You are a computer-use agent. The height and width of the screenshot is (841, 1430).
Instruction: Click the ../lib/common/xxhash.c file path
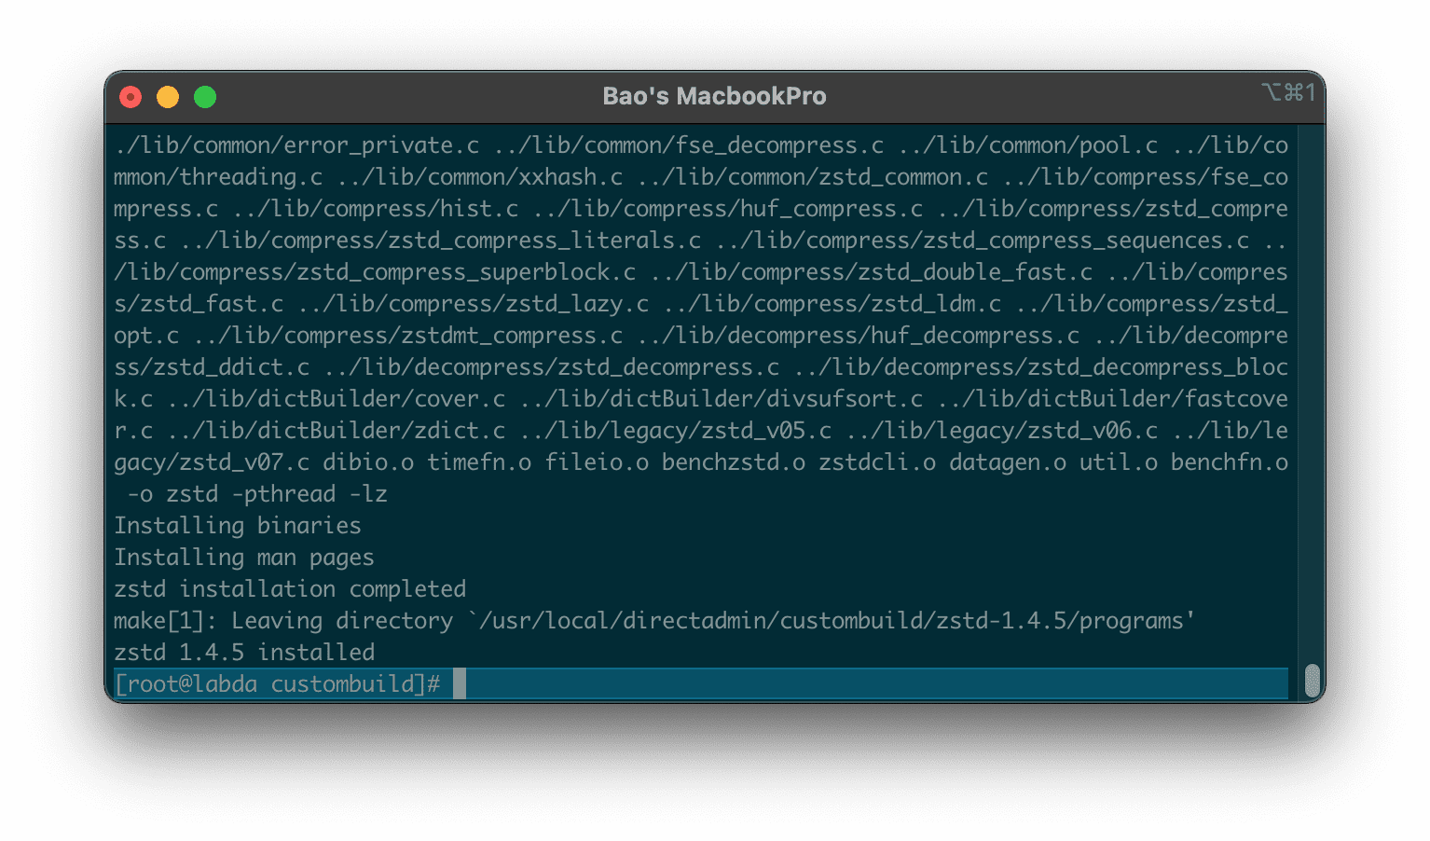[479, 176]
